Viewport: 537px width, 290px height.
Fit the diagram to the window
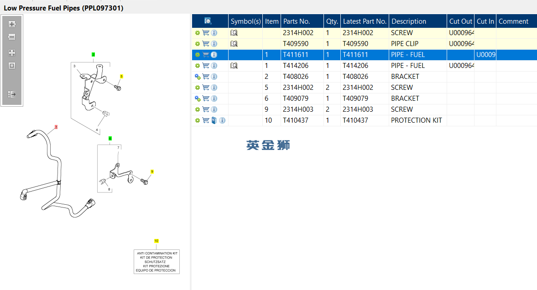click(x=12, y=66)
